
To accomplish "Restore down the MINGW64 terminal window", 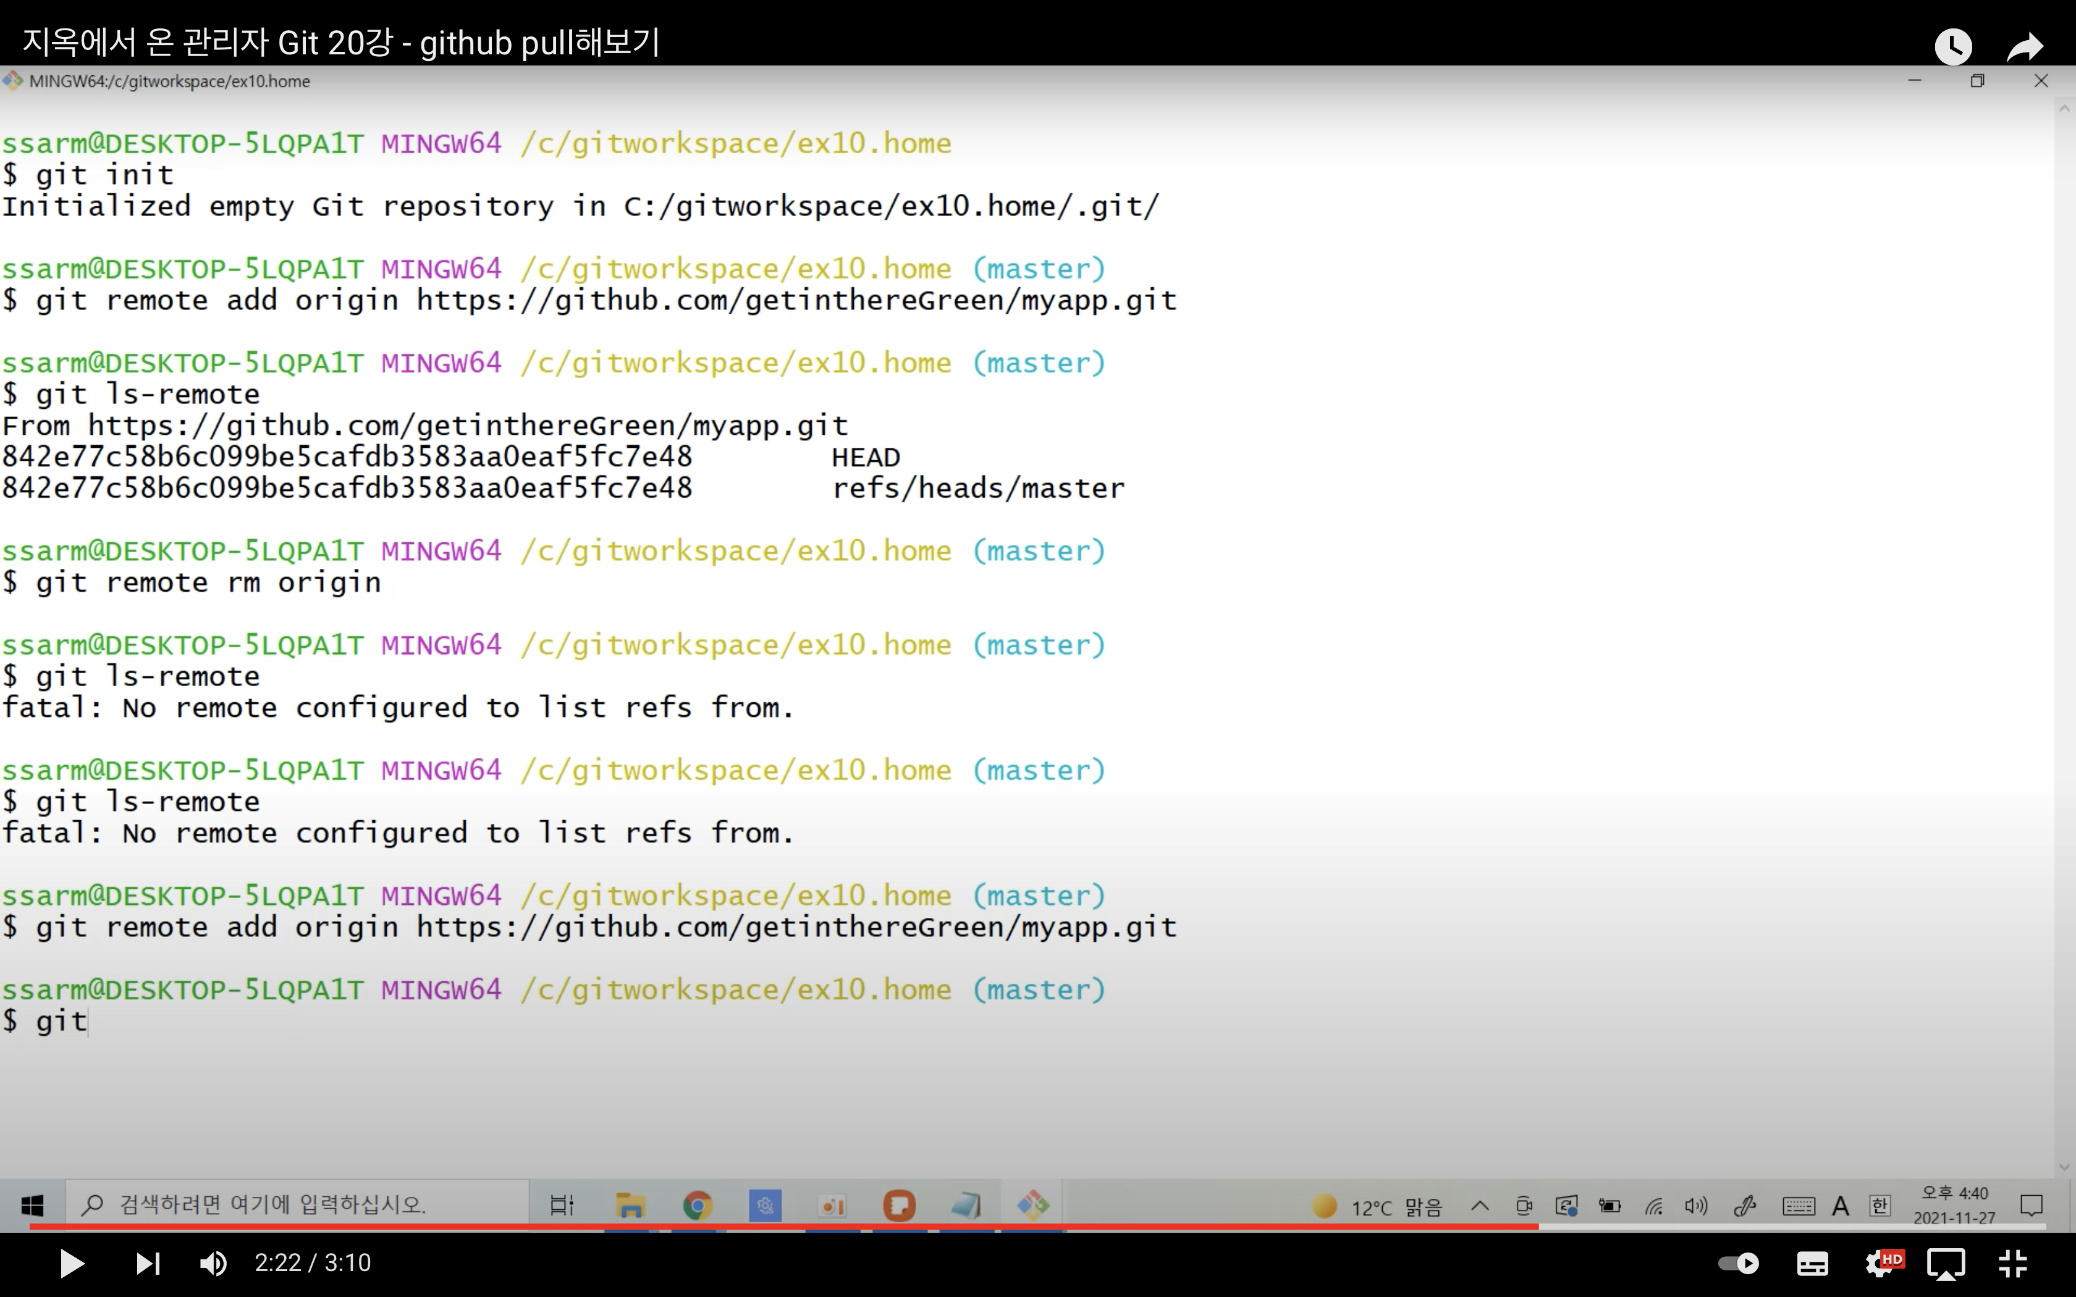I will [x=1978, y=81].
